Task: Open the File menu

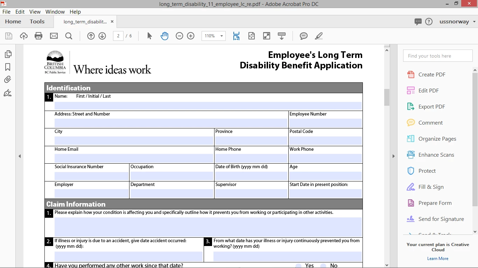Action: click(6, 12)
